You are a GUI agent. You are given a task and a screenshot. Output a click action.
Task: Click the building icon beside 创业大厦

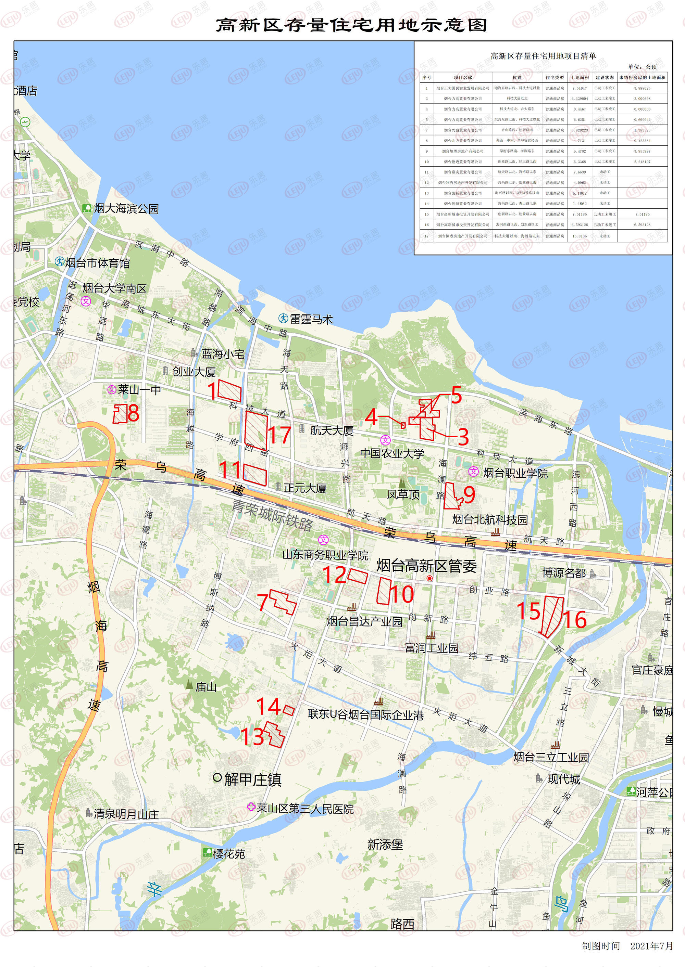165,371
